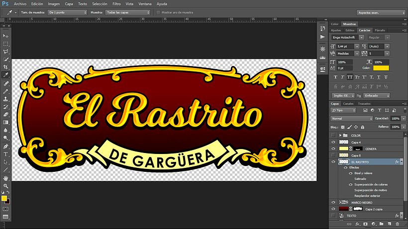Open the 'Medidas' kerning dropdown
The height and width of the screenshot is (229, 408).
coord(357,54)
